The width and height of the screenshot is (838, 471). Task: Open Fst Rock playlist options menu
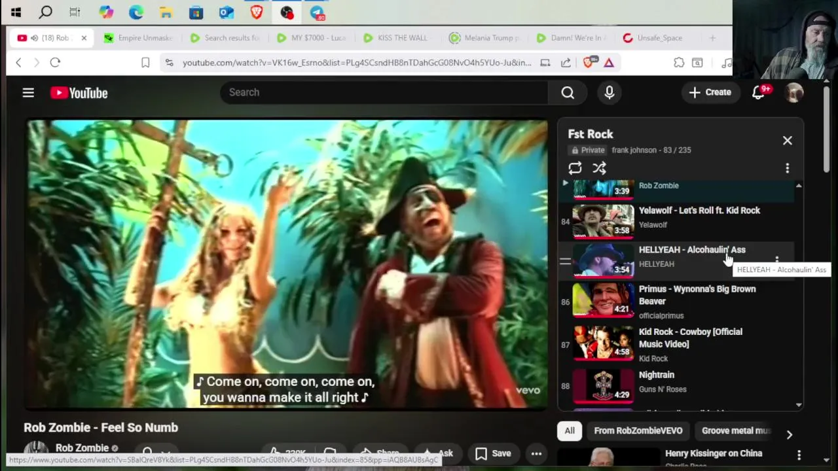[788, 168]
